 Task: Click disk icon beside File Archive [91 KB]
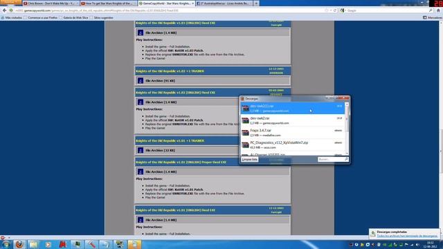click(141, 81)
